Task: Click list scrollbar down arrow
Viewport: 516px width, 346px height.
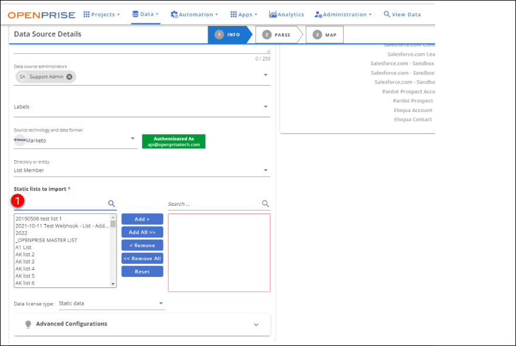Action: [x=113, y=284]
